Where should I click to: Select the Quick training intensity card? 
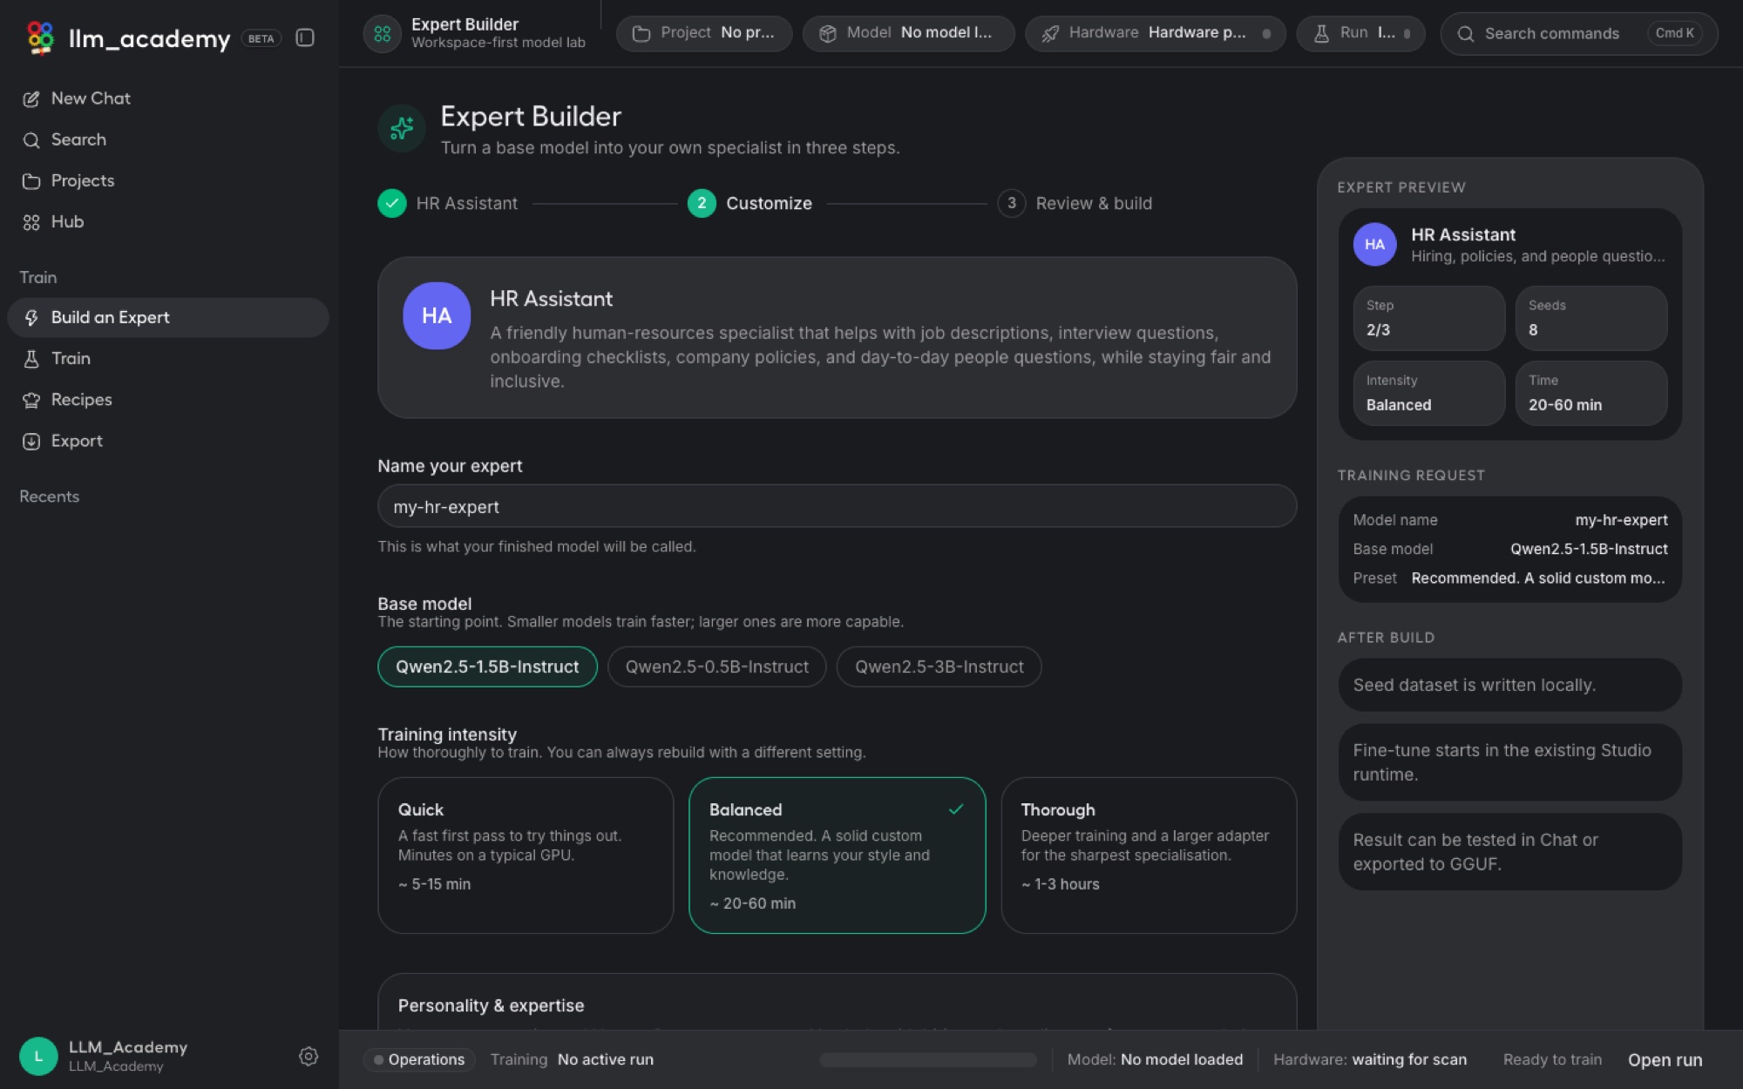tap(526, 855)
